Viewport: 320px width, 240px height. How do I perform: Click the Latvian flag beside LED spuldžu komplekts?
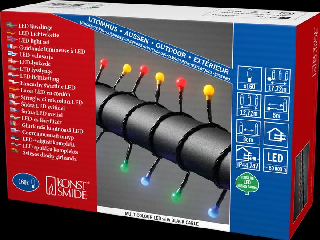point(16,144)
